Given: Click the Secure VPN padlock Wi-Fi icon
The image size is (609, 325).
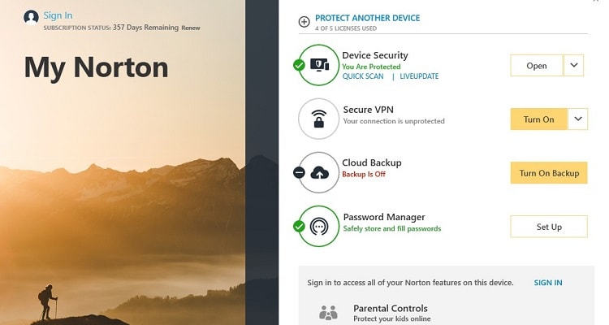Looking at the screenshot, I should [319, 119].
